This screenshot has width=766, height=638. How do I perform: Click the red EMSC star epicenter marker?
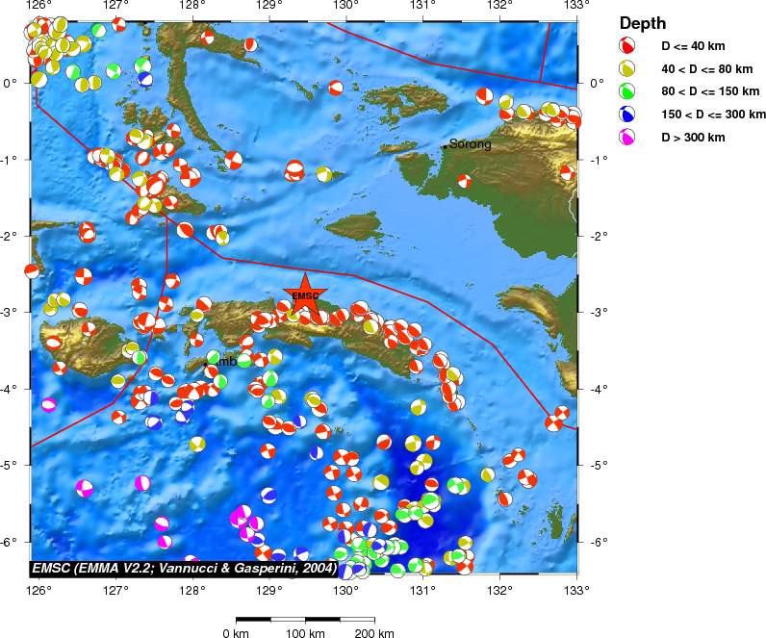[x=305, y=296]
